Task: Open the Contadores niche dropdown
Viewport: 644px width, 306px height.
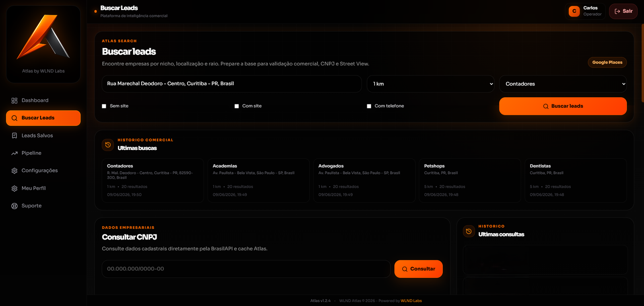Action: (563, 84)
